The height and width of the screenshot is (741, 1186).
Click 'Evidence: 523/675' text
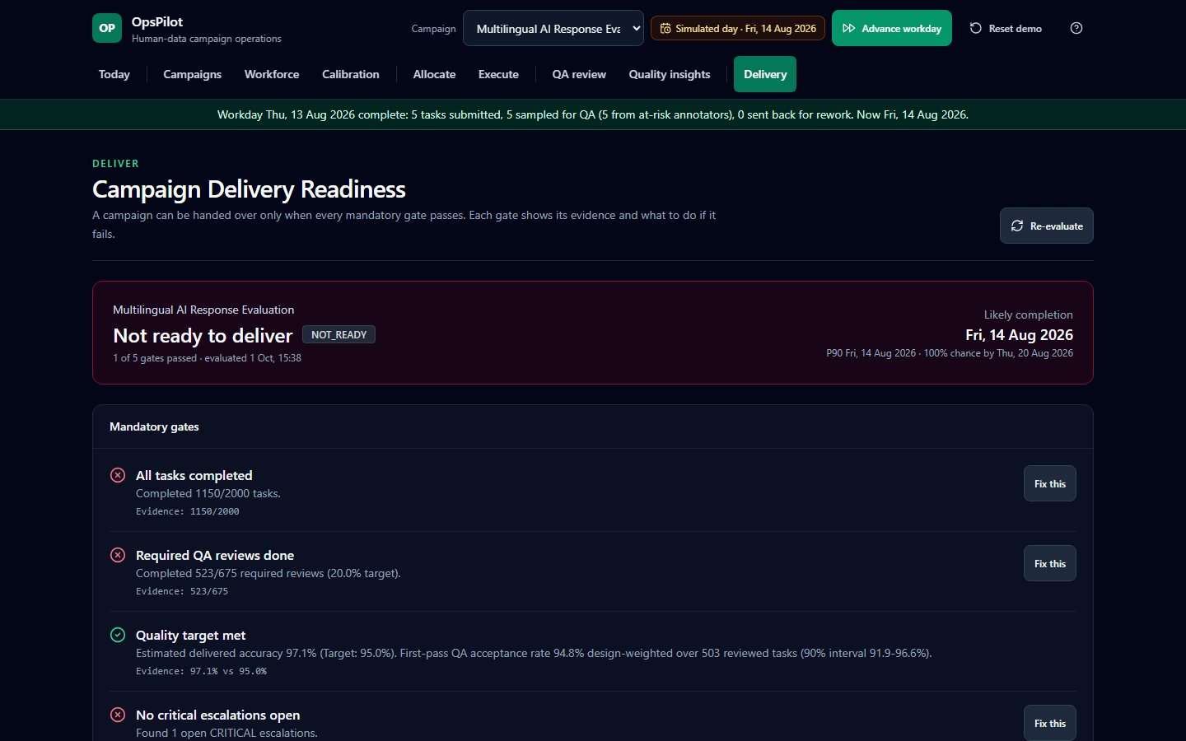tap(182, 591)
